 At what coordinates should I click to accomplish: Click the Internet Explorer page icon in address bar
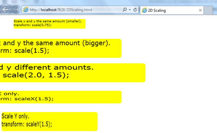26,10
